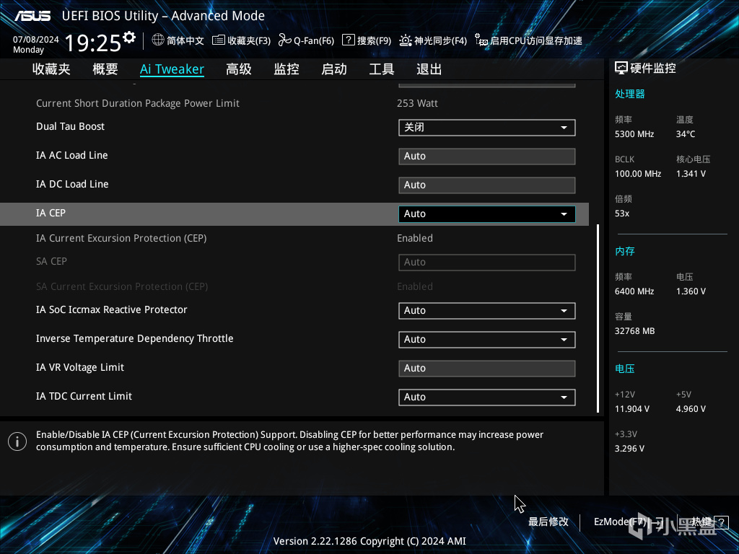739x554 pixels.
Task: Select IA VR Voltage Limit label
Action: pos(80,367)
